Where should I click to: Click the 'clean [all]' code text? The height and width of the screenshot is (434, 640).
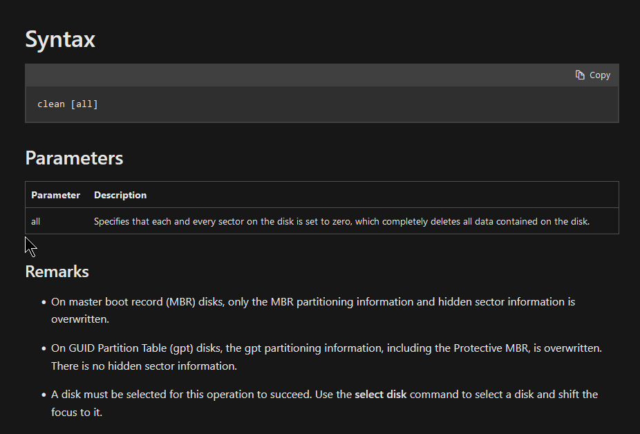(68, 104)
